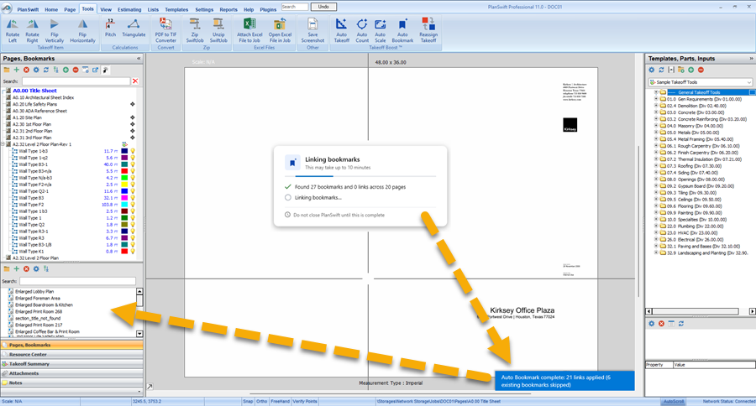Toggle light bulb visibility for Wall Type 1-b3
The width and height of the screenshot is (756, 406).
(133, 151)
